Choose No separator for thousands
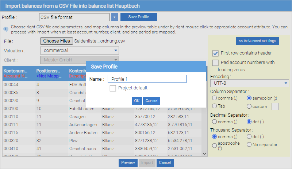 coord(249,145)
